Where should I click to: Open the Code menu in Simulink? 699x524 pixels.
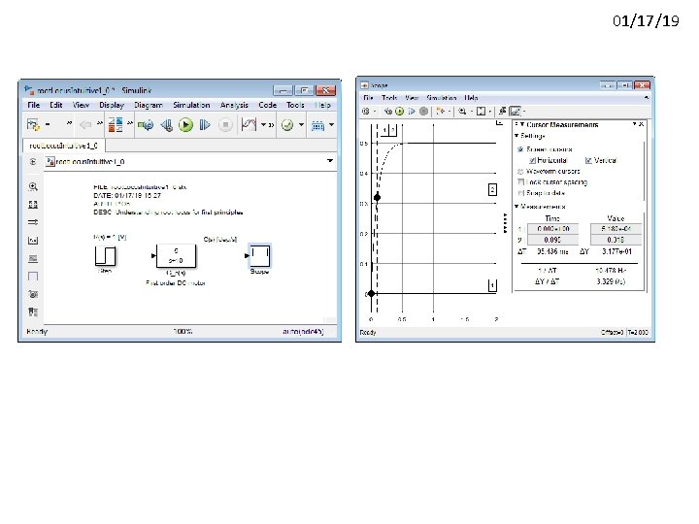tap(268, 105)
